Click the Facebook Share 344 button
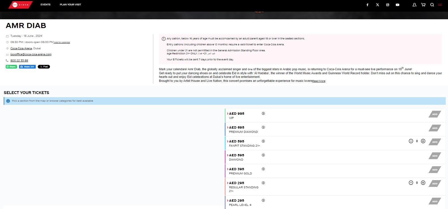Image resolution: width=448 pixels, height=209 pixels. [27, 67]
